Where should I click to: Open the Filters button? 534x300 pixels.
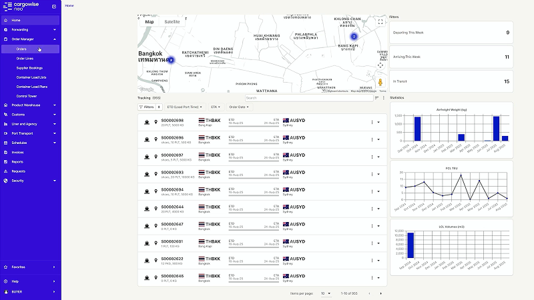coord(147,107)
